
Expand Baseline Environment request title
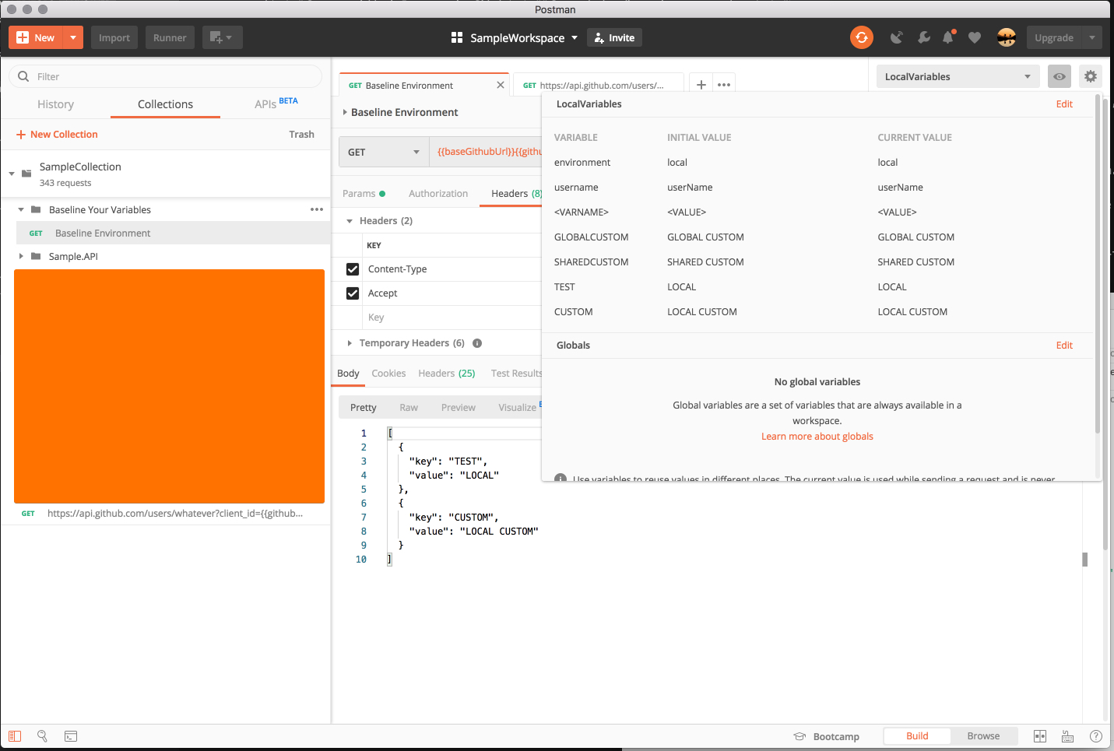345,112
